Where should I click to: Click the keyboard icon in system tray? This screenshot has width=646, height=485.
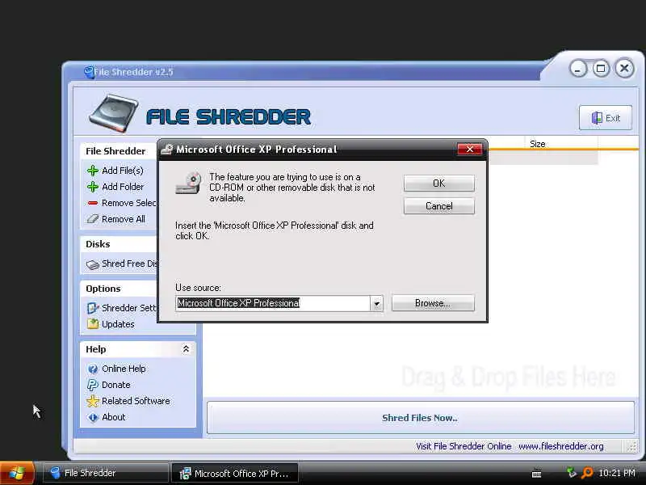[x=536, y=474]
